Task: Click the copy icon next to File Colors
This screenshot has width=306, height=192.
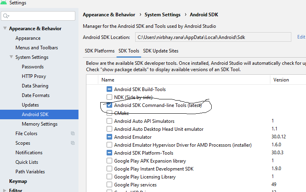Action: coord(73,134)
